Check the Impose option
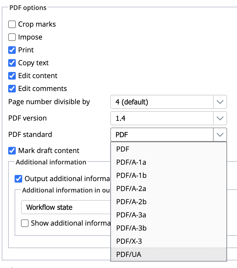Image resolution: width=237 pixels, height=268 pixels. tap(12, 37)
